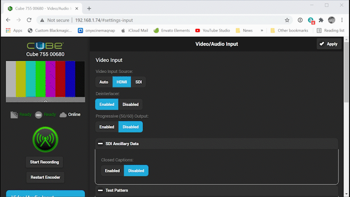Open the YouTube Studio bookmark

click(x=213, y=31)
